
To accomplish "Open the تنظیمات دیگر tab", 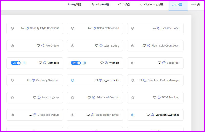I will 100,5.
